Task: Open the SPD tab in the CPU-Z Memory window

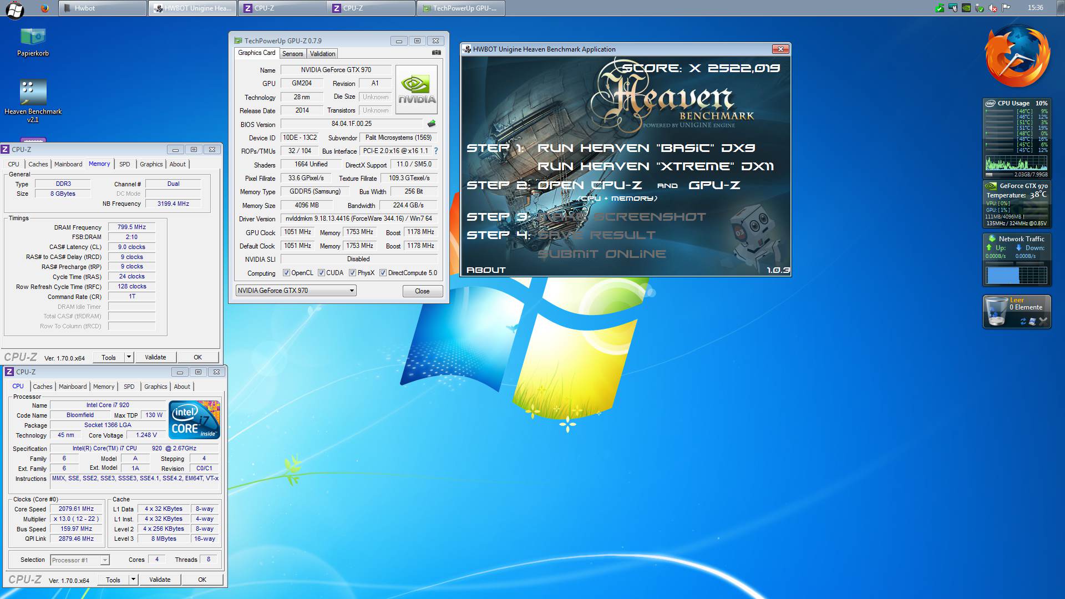Action: (x=125, y=164)
